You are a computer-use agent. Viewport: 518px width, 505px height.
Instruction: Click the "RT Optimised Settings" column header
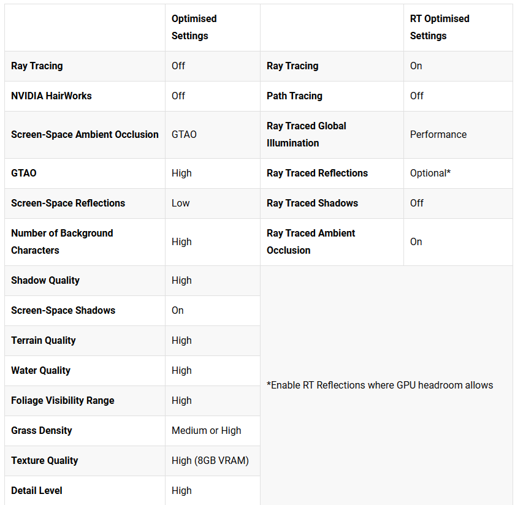click(x=440, y=27)
